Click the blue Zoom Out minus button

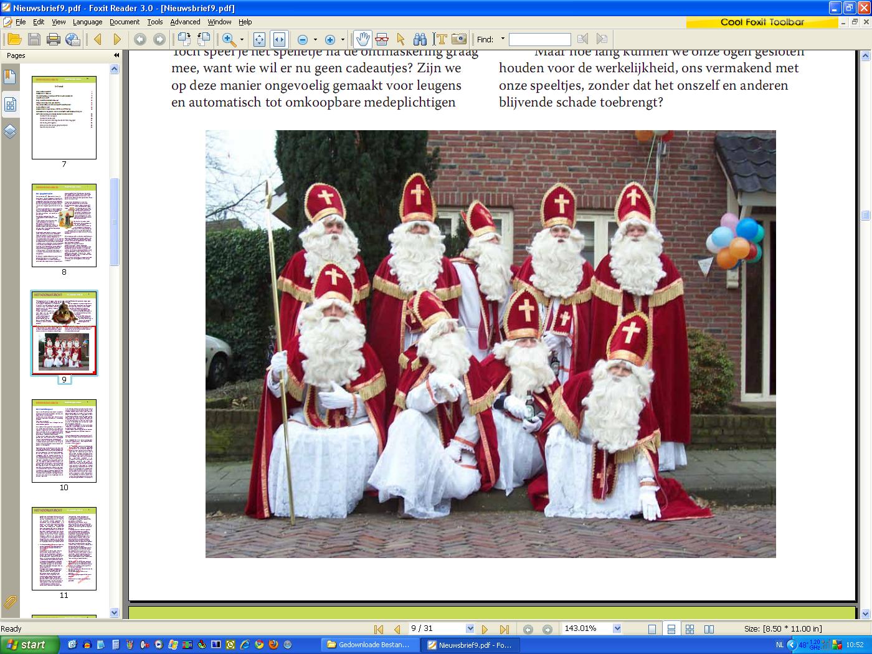303,40
